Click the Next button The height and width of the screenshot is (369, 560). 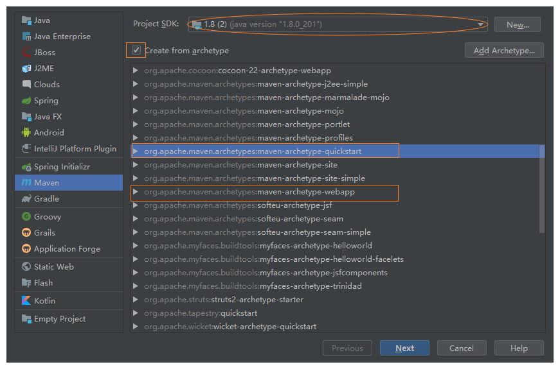pyautogui.click(x=404, y=348)
